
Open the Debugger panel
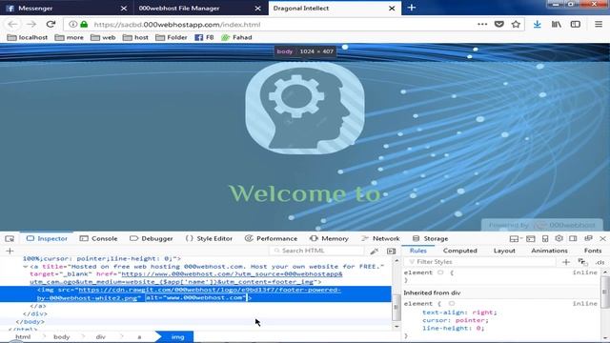coord(151,238)
